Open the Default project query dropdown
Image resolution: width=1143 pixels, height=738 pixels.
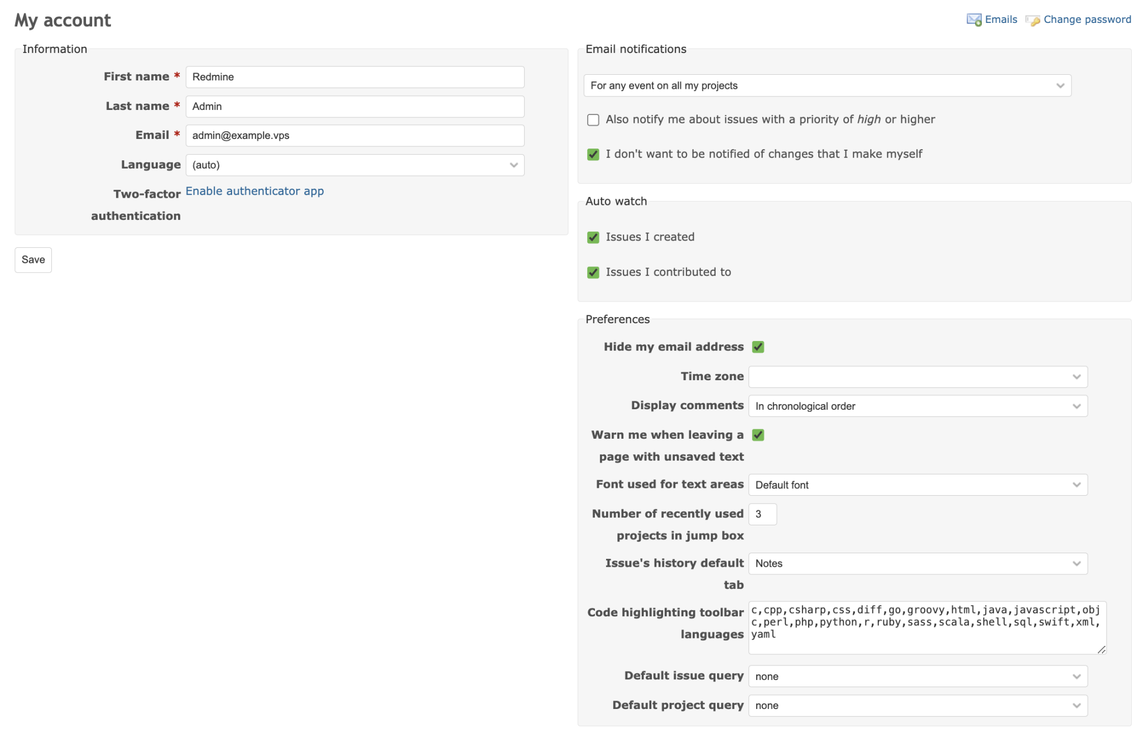tap(918, 705)
